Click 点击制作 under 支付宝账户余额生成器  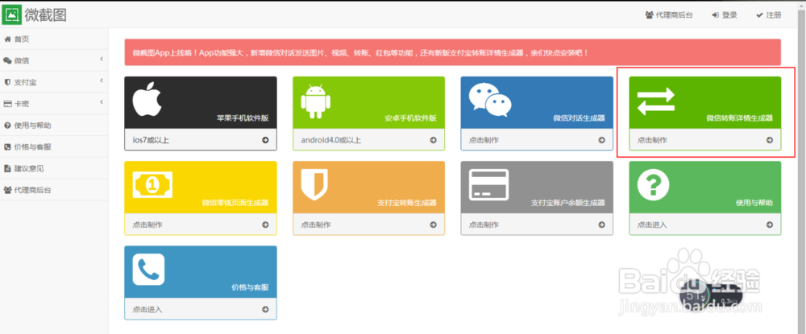pos(484,225)
